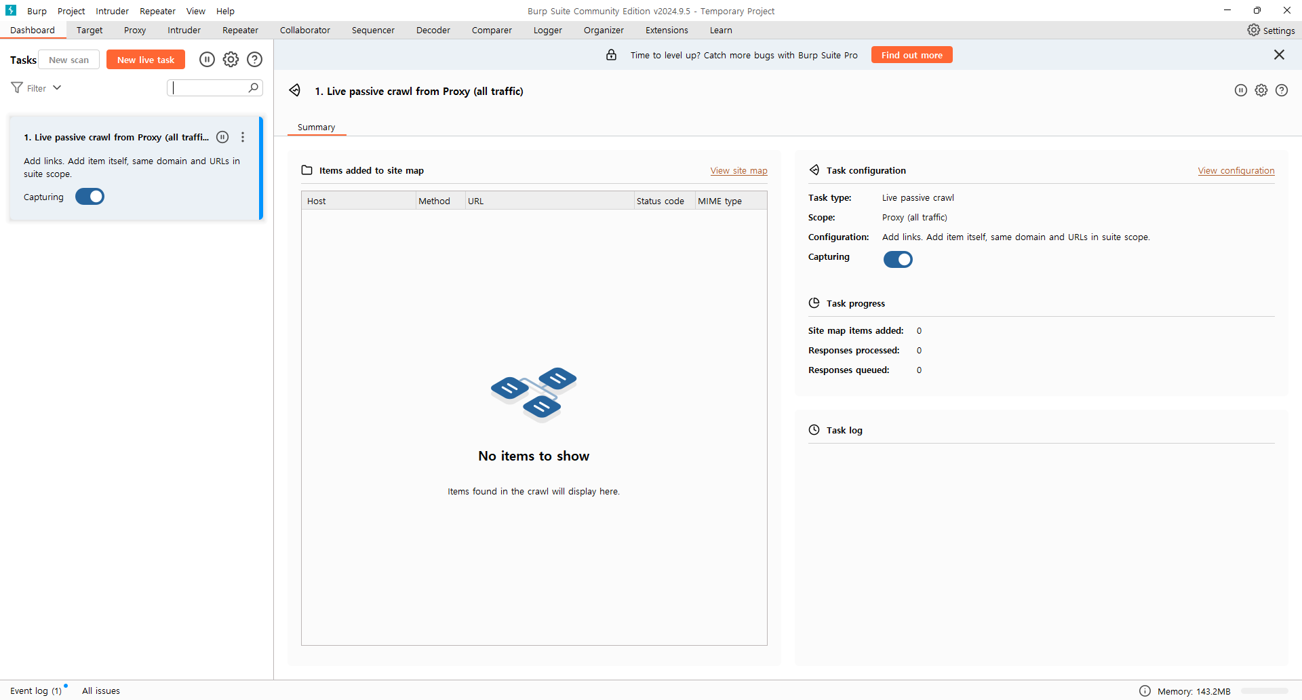Toggle Capturing switch in task card

[90, 197]
